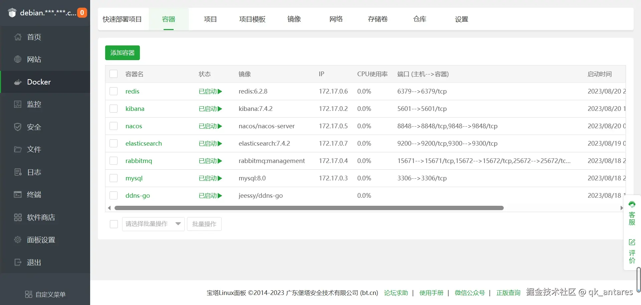Screen dimensions: 641x305
Task: Click the files folder icon
Action: (18, 149)
